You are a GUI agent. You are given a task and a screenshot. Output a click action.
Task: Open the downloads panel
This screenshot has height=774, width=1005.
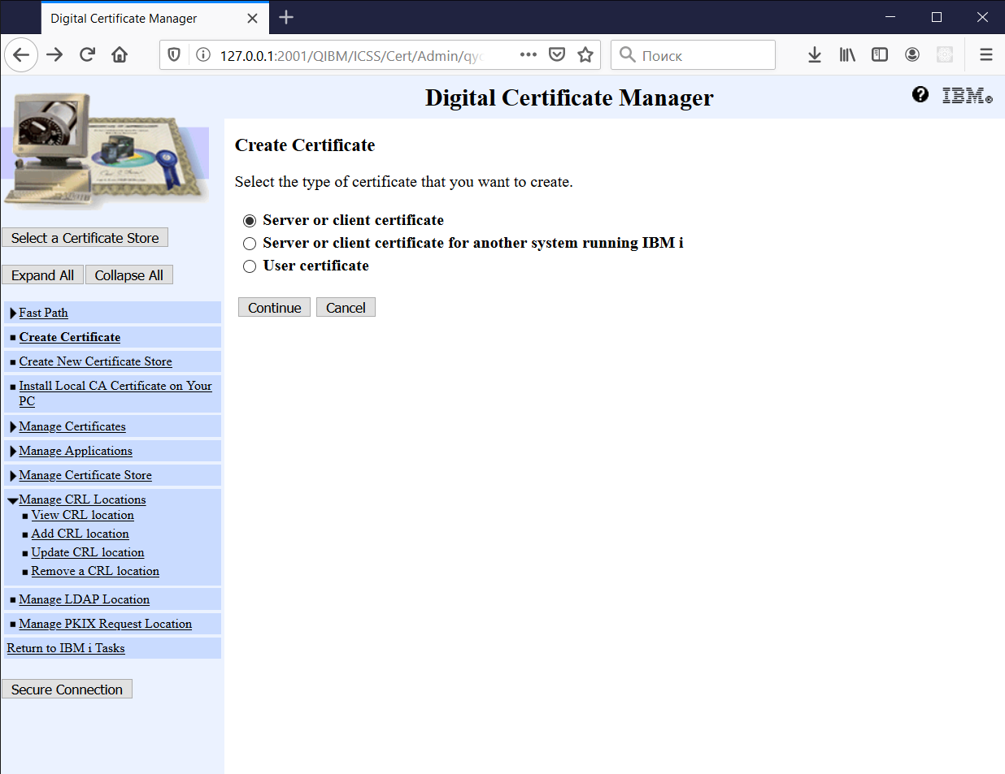[815, 55]
